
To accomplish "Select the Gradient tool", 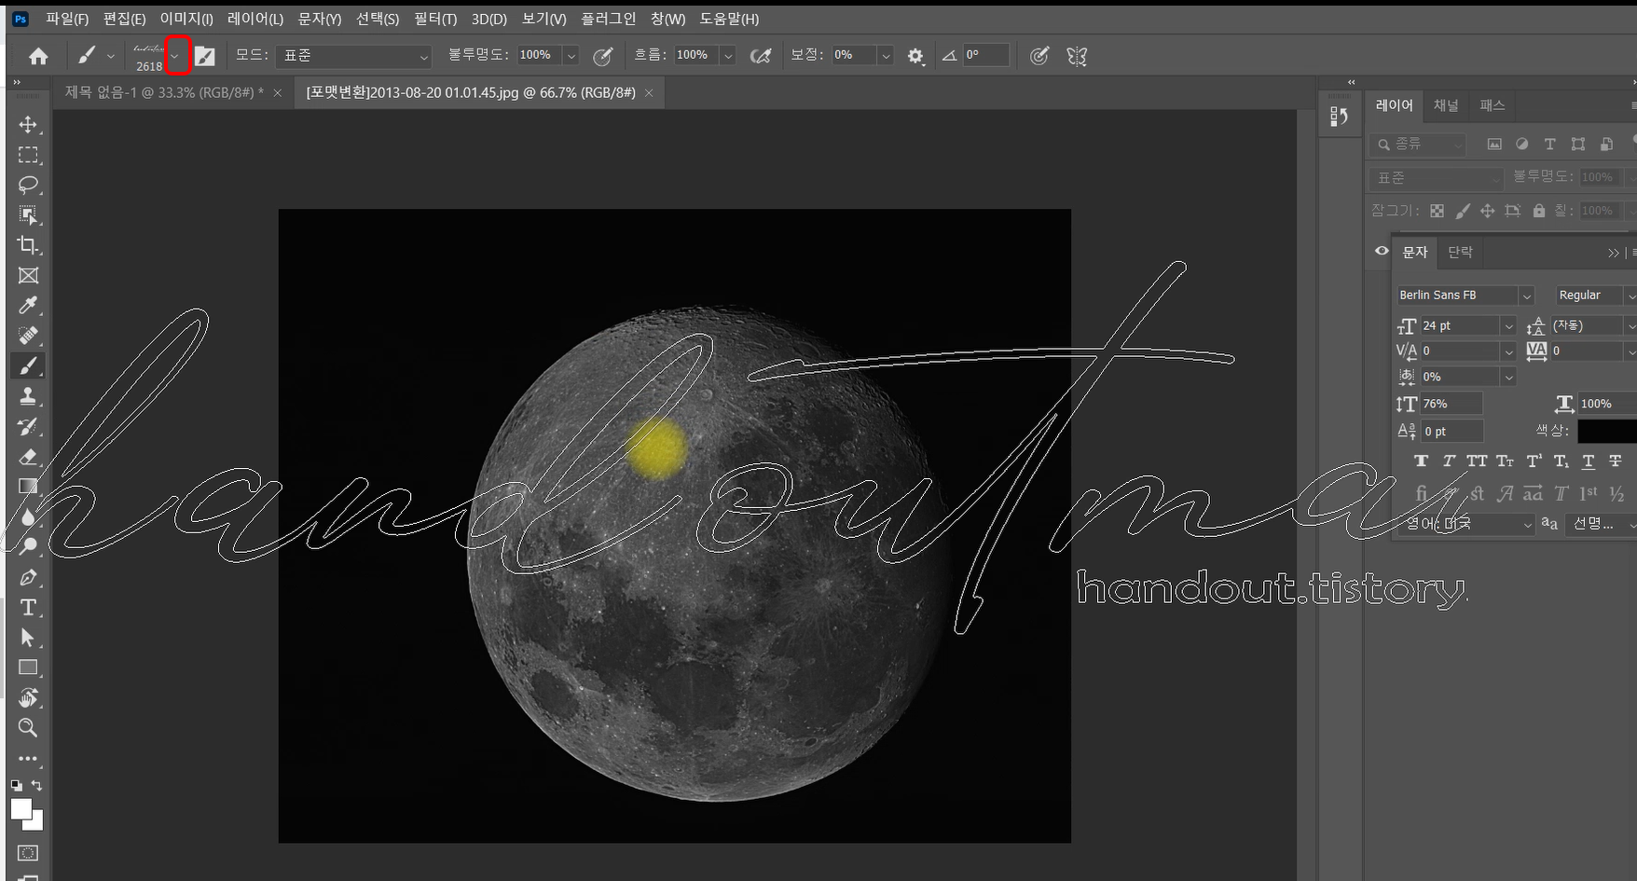I will point(28,486).
